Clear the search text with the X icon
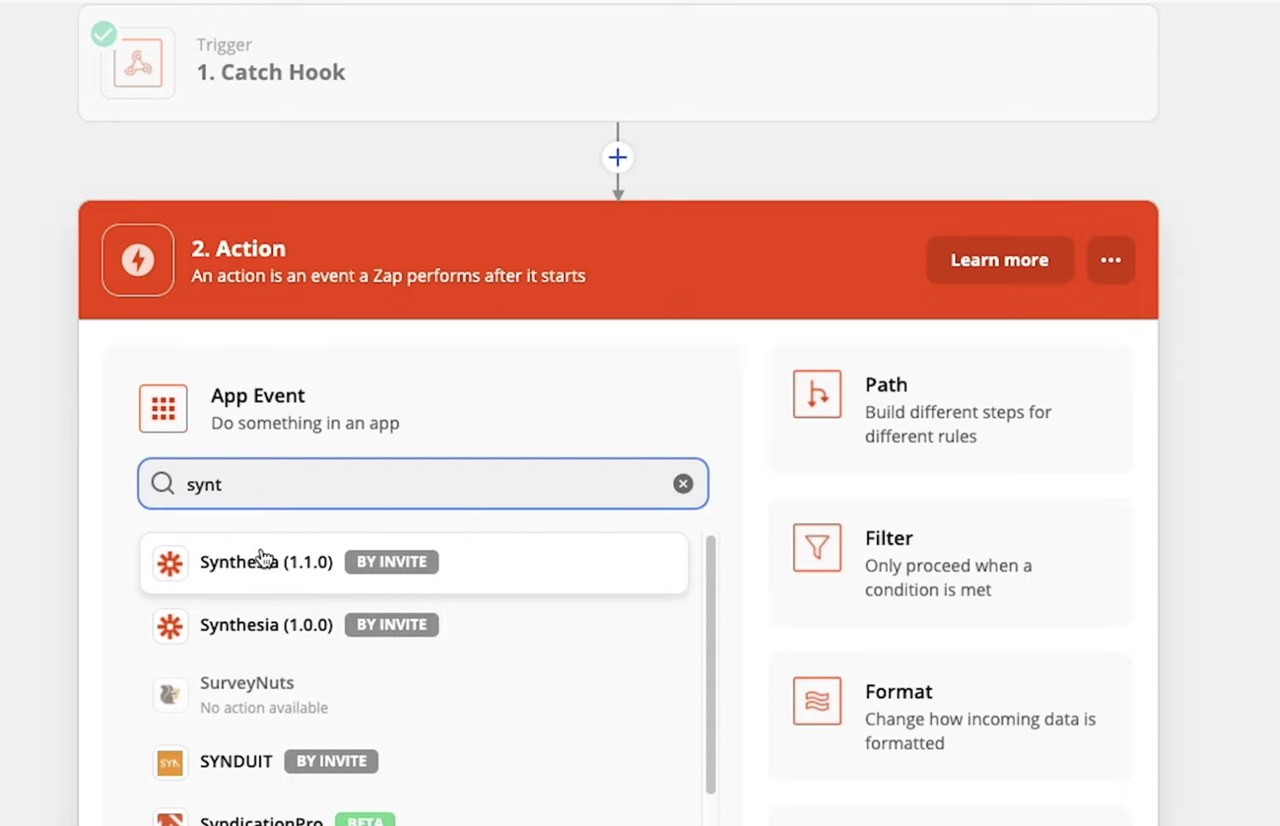Image resolution: width=1280 pixels, height=826 pixels. [x=683, y=483]
